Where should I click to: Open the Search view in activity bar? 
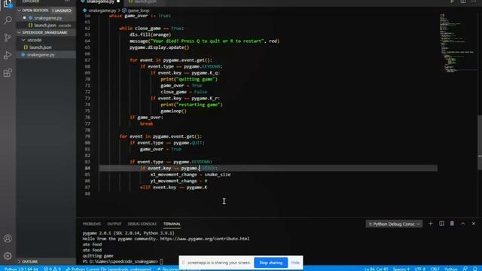pyautogui.click(x=8, y=20)
